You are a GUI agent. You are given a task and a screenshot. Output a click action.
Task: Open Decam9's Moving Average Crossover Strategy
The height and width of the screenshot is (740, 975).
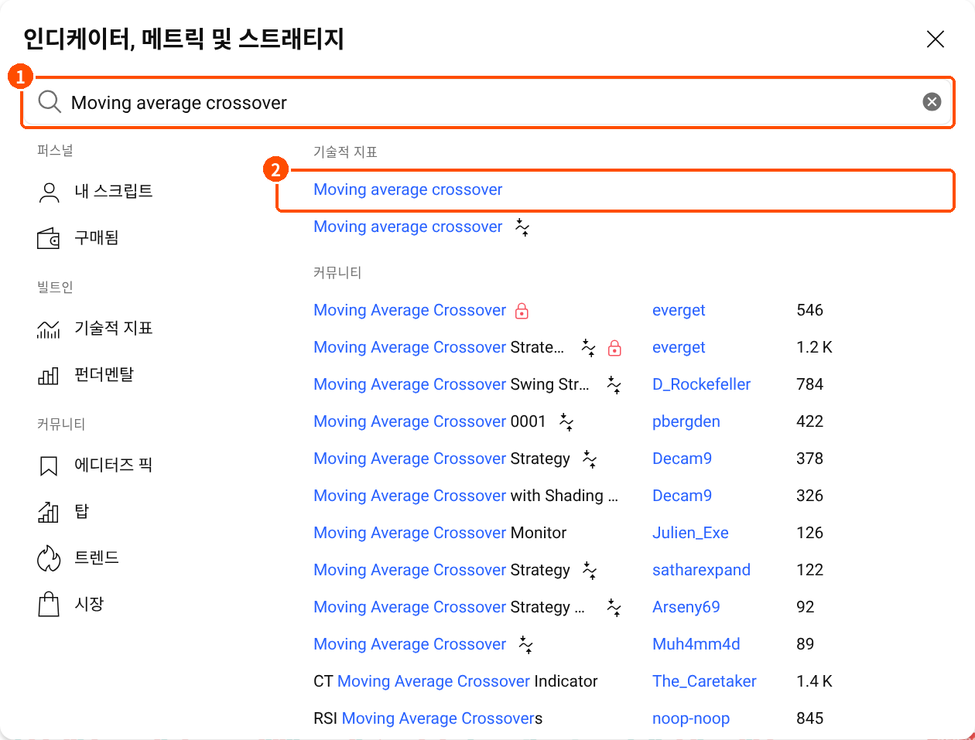tap(442, 459)
